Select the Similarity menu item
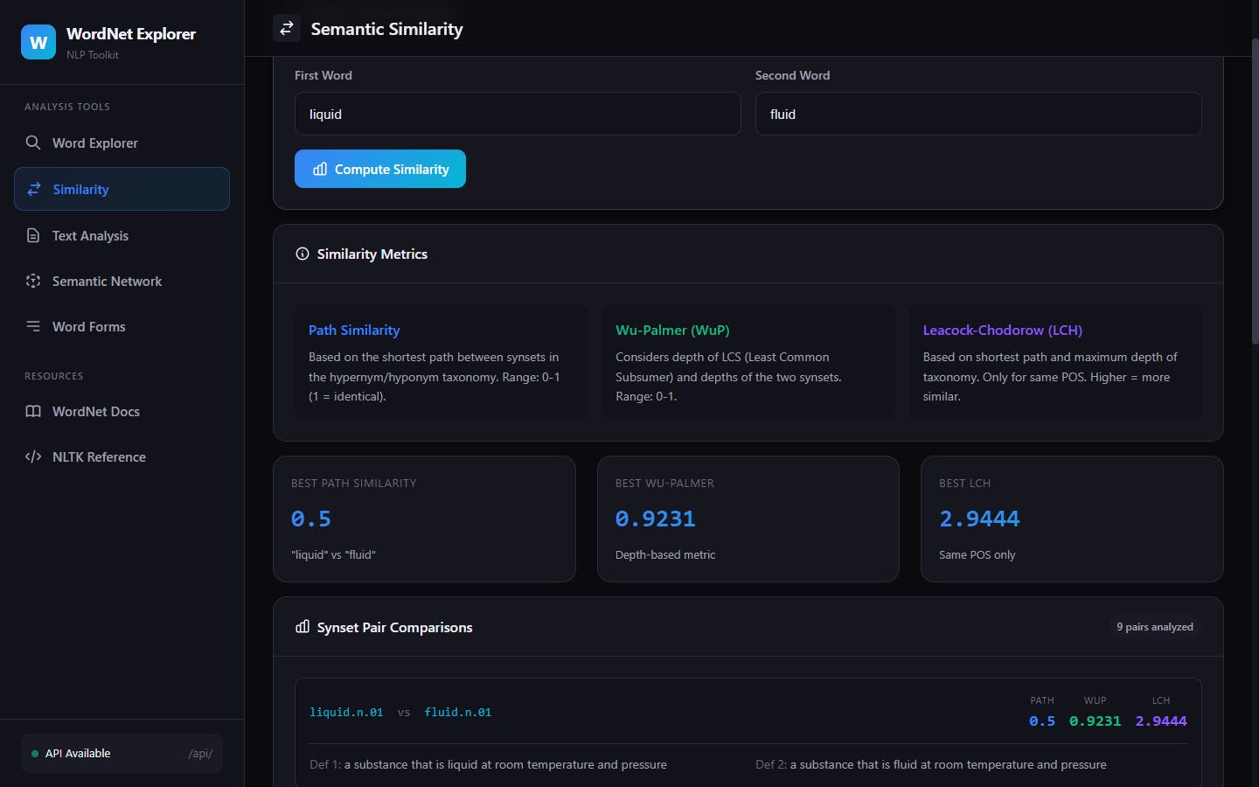The height and width of the screenshot is (787, 1259). (x=122, y=189)
